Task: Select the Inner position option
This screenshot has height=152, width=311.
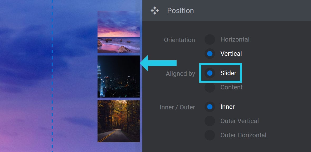Action: point(210,107)
